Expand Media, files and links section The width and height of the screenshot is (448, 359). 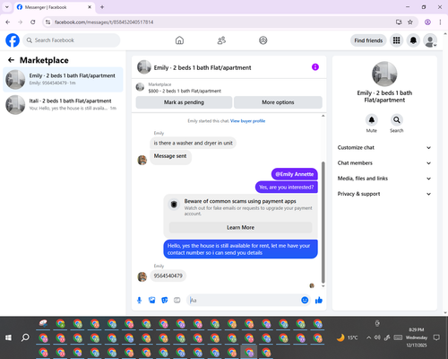point(384,179)
